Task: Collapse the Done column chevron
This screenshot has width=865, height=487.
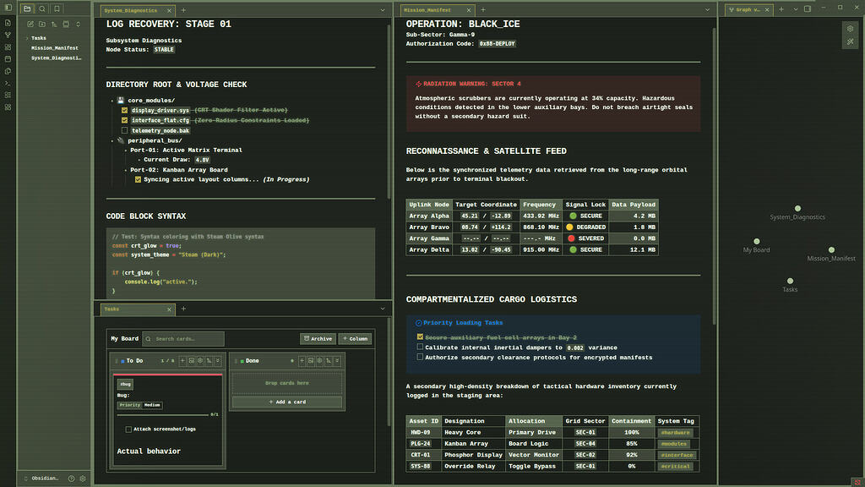Action: 337,360
